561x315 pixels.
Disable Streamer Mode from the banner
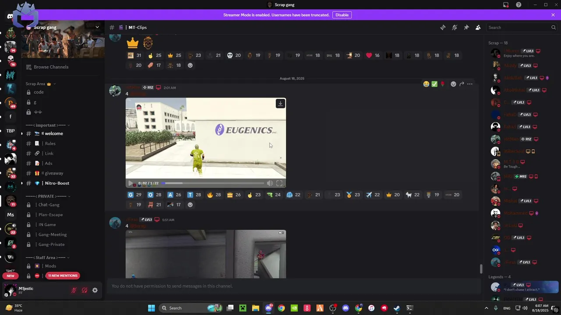pos(342,15)
